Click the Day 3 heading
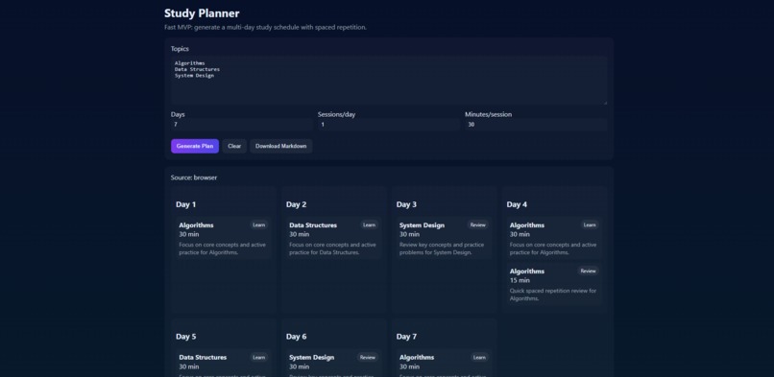This screenshot has height=377, width=774. [x=406, y=204]
